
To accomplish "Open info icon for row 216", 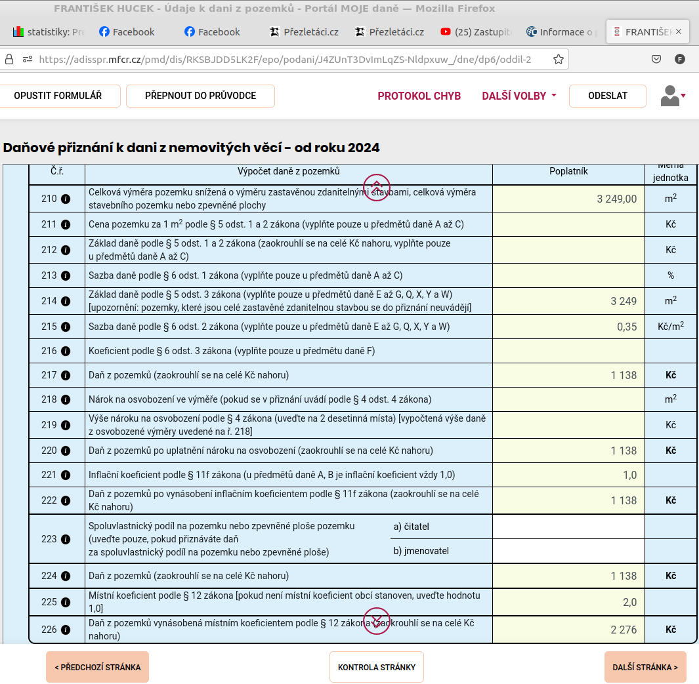I will pyautogui.click(x=66, y=351).
